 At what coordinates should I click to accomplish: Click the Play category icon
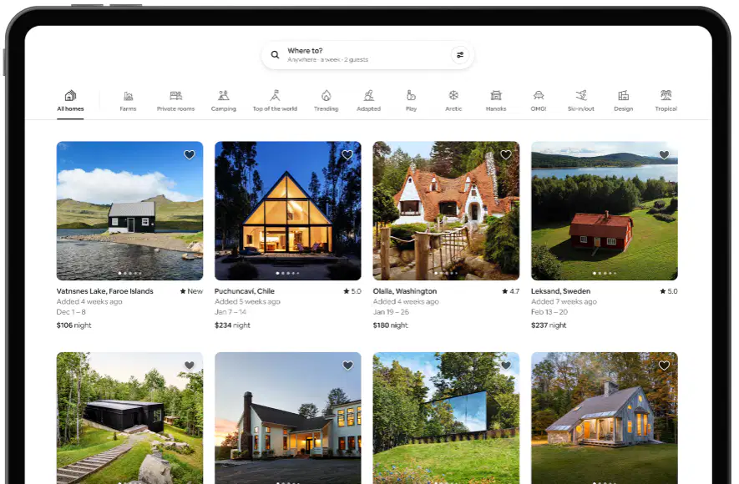[x=411, y=96]
